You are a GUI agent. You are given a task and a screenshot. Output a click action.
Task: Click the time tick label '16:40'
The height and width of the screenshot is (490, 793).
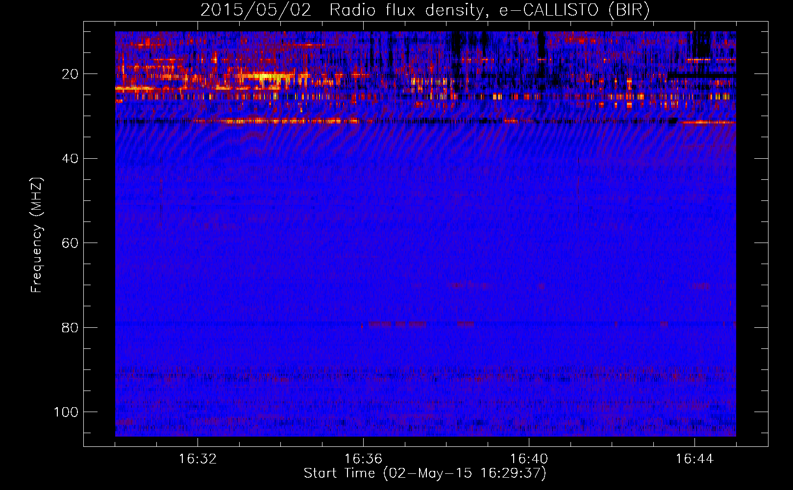(529, 459)
